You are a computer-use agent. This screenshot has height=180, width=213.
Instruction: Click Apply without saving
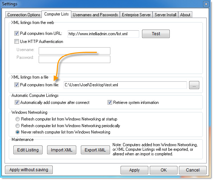[29, 170]
